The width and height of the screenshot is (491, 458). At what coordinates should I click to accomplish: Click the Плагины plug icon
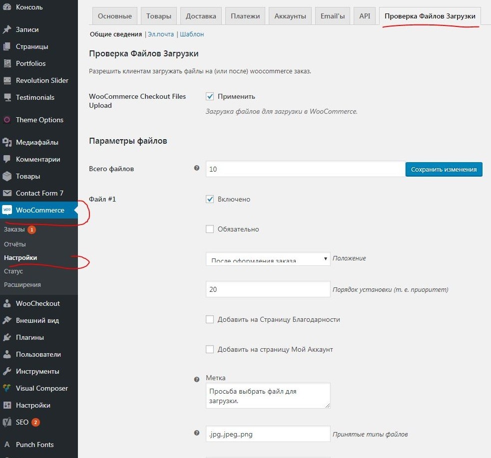coord(7,337)
